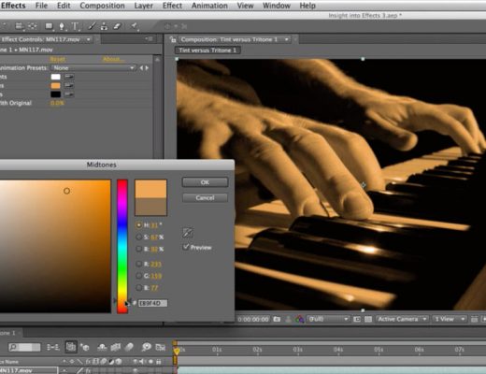Open Active Camera view dropdown
486x374 pixels.
tap(402, 319)
